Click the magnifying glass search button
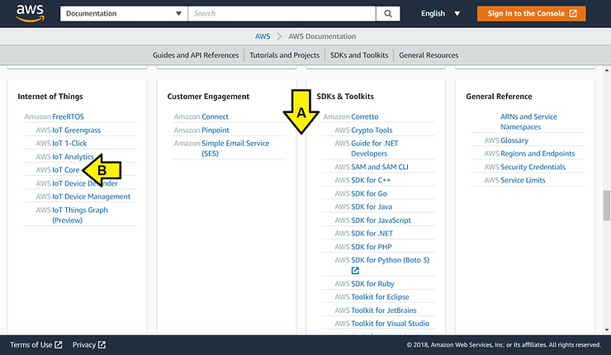The height and width of the screenshot is (355, 611). coord(388,14)
